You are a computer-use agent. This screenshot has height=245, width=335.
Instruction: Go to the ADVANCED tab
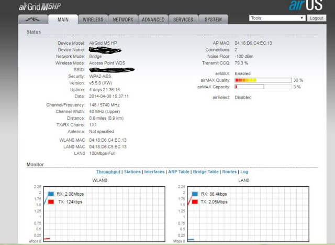point(153,19)
